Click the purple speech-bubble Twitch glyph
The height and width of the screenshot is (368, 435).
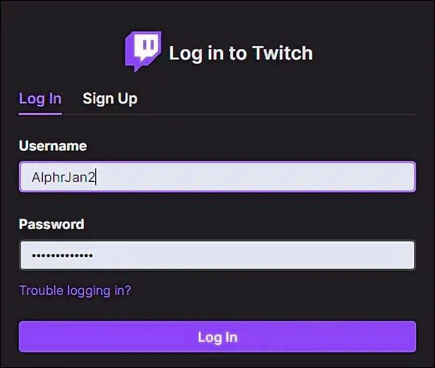pos(143,51)
